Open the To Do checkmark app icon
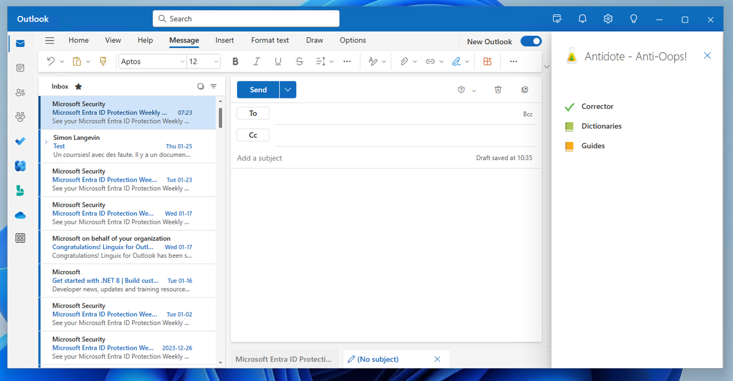733x381 pixels. (x=20, y=141)
